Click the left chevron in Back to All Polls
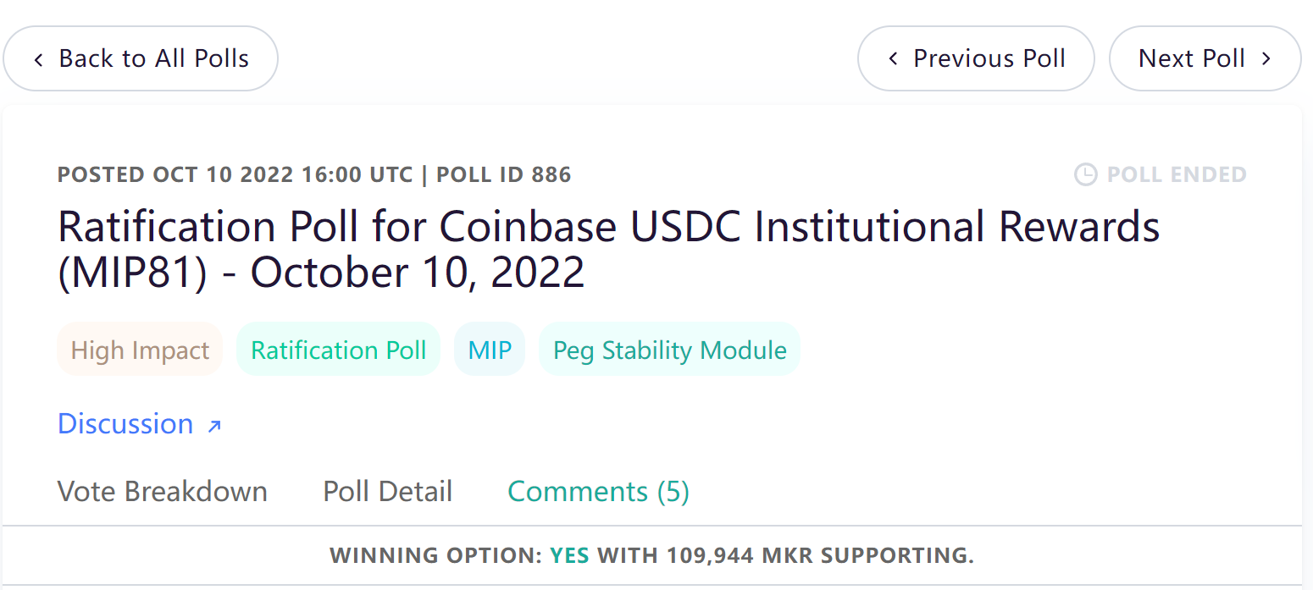1313x590 pixels. pyautogui.click(x=38, y=59)
